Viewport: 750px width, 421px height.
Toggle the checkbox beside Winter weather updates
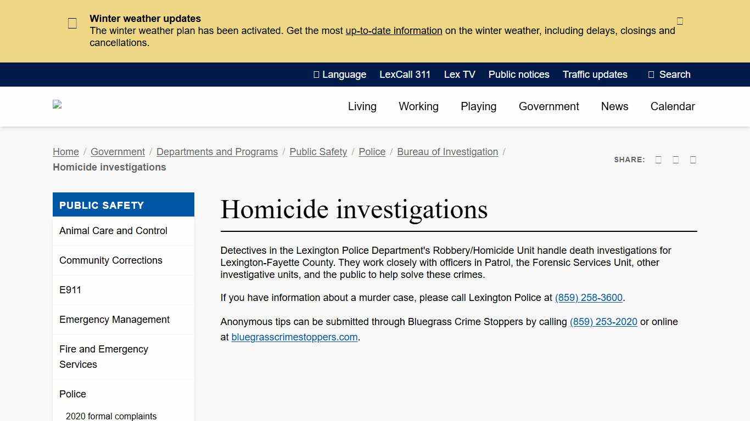pyautogui.click(x=72, y=23)
